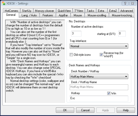
Task: Click the 'No. Desktops' group title
Action: coord(77,21)
